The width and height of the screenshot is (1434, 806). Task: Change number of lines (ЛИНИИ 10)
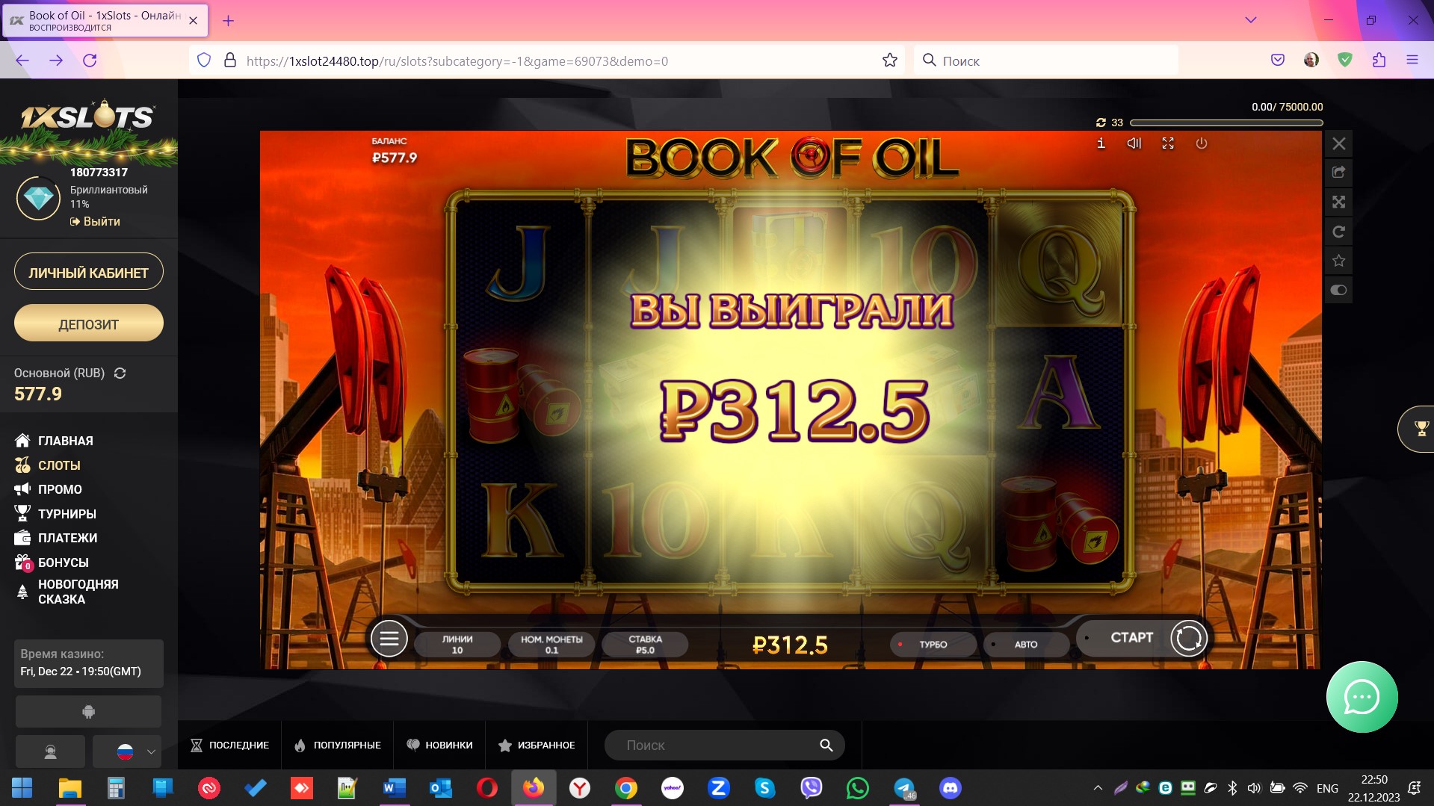[x=457, y=645]
